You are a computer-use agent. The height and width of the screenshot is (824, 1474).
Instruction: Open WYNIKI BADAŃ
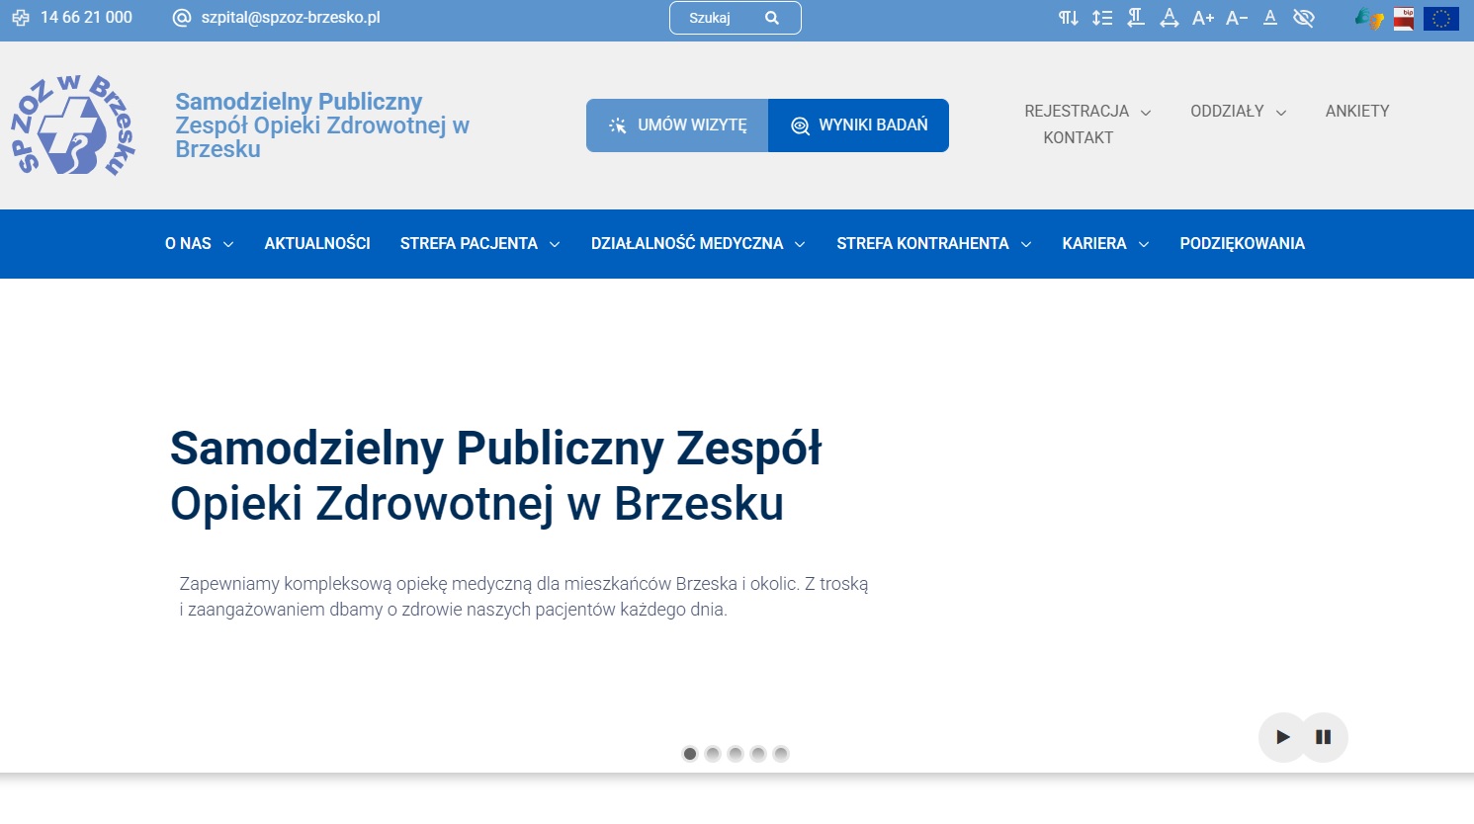858,124
